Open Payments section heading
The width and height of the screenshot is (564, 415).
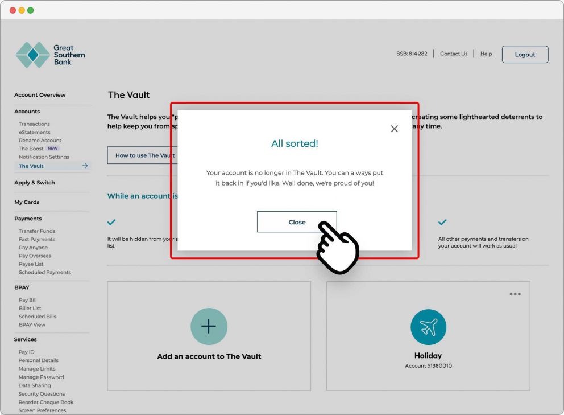point(28,219)
